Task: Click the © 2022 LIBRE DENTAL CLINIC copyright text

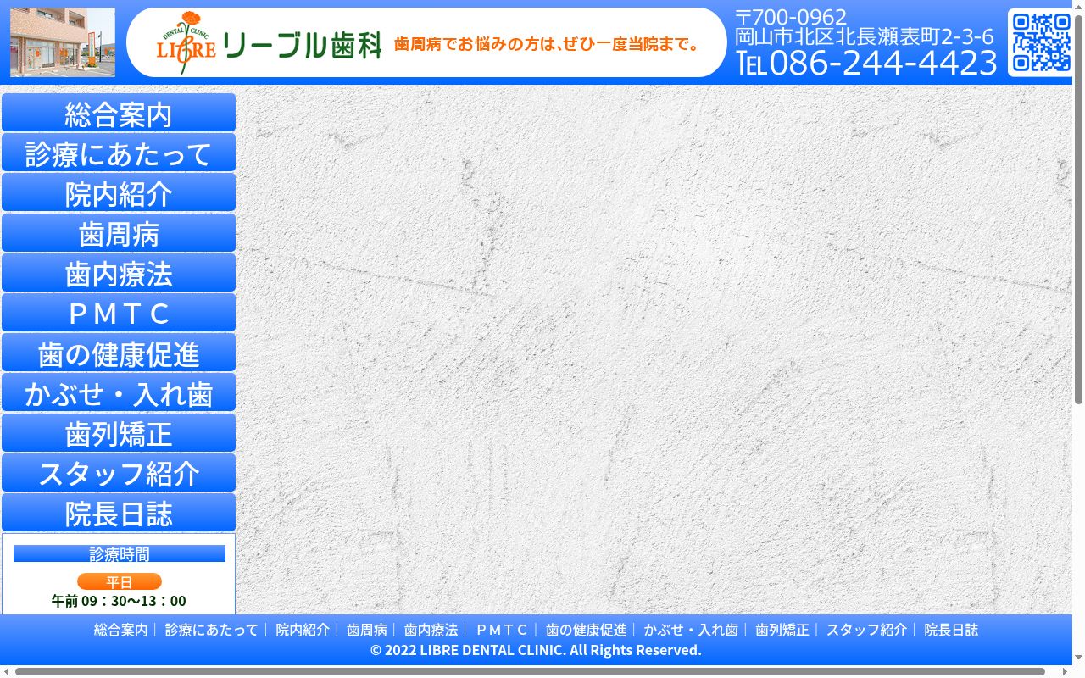Action: pyautogui.click(x=536, y=650)
